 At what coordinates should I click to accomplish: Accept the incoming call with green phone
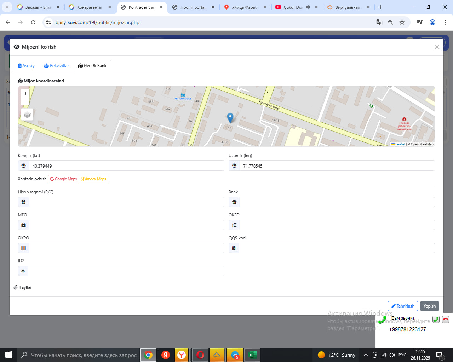tap(436, 320)
